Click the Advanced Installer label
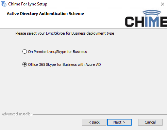Viewport: 167px width, 130px height. pyautogui.click(x=17, y=114)
